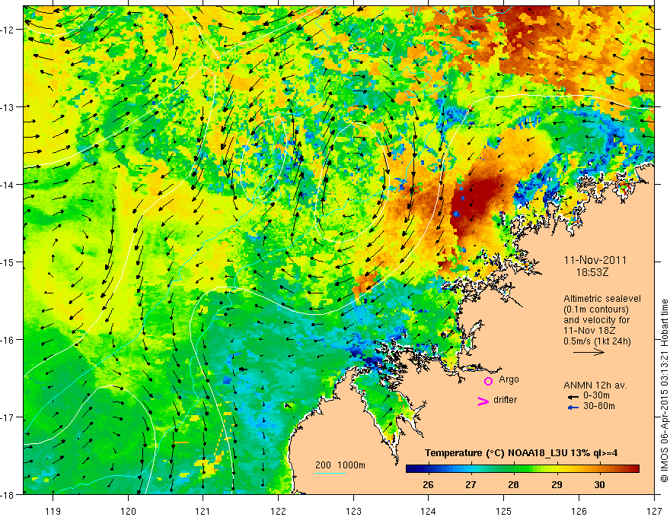Click the 'and velocity for' legend line
This screenshot has height=517, width=670.
tap(596, 320)
